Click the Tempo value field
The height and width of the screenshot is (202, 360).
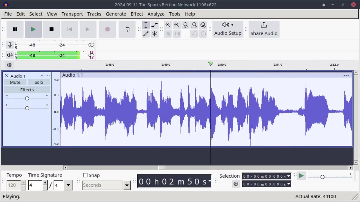(14, 185)
